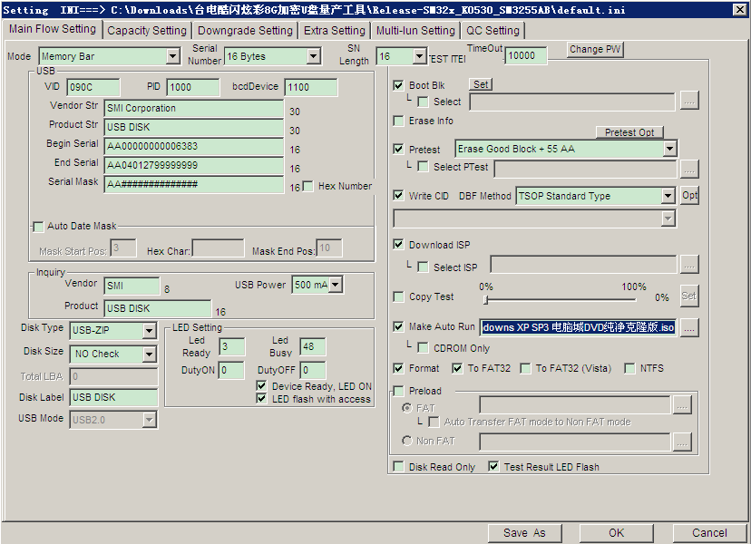
Task: Click the browse button next to Boot Blk Select
Action: 690,102
